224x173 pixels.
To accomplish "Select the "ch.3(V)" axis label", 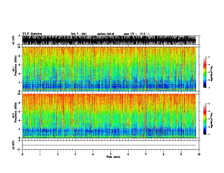I will coord(14,145).
